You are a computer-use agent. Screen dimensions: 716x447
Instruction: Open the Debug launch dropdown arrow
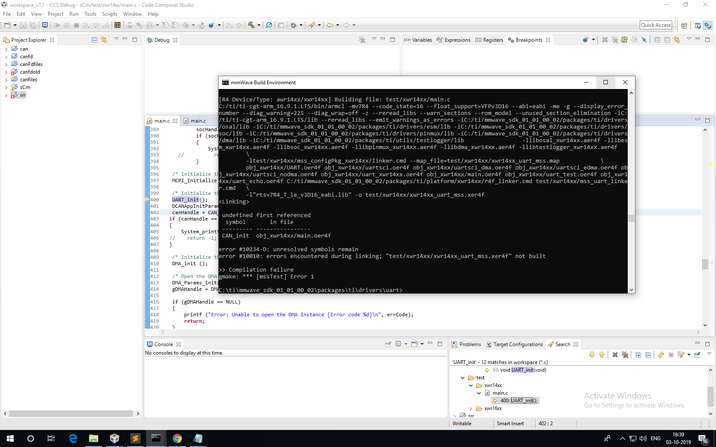(301, 25)
